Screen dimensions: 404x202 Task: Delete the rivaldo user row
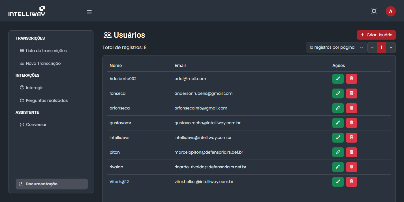coord(351,167)
